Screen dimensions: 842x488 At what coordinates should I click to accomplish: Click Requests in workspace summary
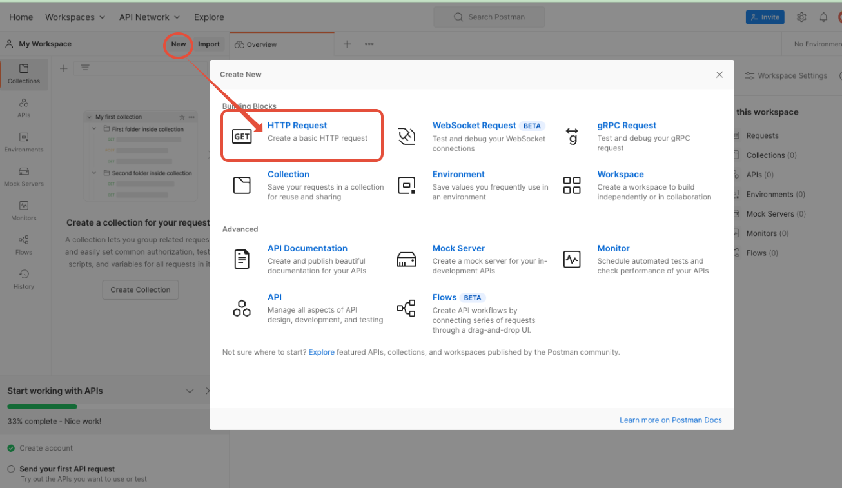762,135
